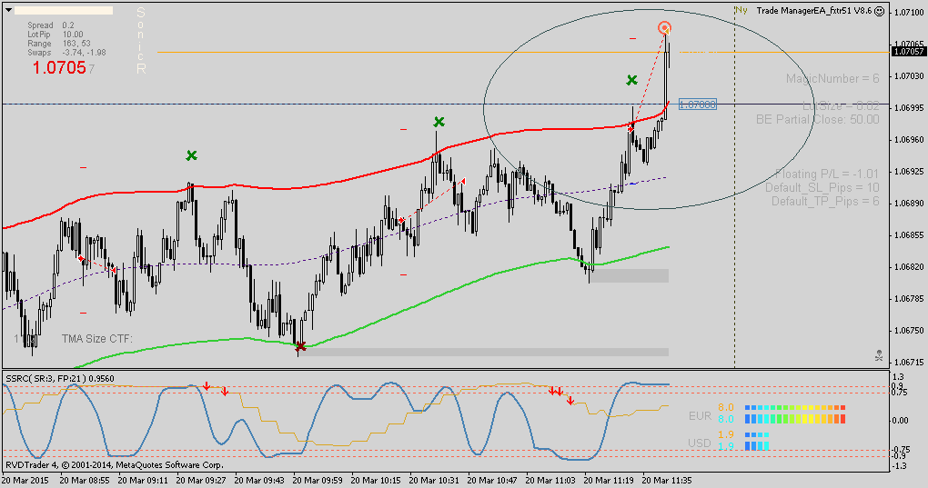This screenshot has height=488, width=928.
Task: Click the 20 Mar 09:43 time axis label
Action: (259, 481)
